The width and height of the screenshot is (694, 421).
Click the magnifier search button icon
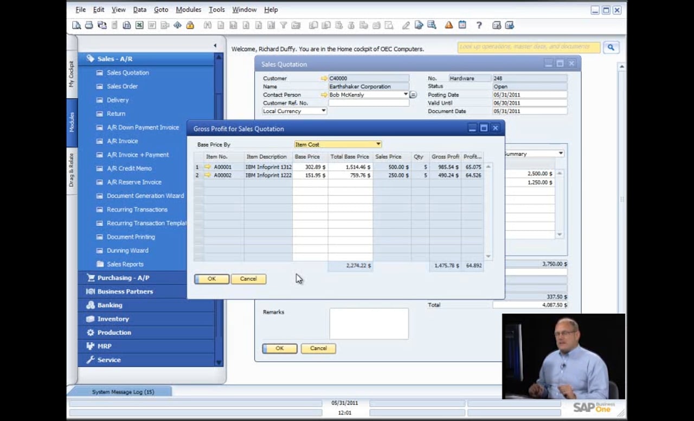pyautogui.click(x=611, y=47)
